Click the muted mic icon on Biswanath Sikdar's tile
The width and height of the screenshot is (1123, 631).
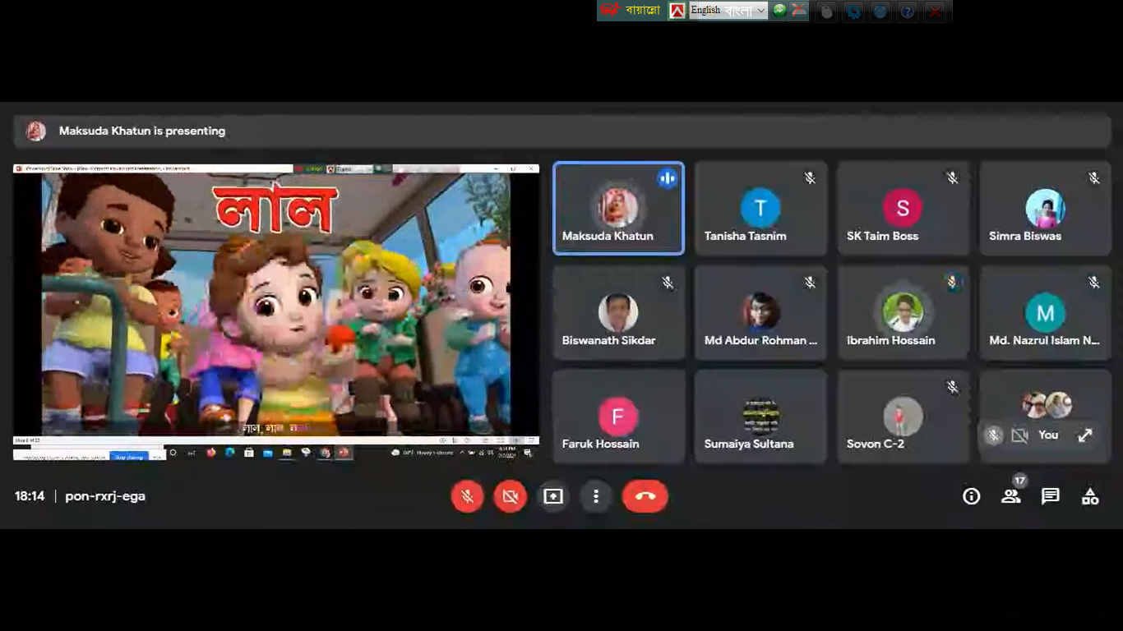(668, 282)
